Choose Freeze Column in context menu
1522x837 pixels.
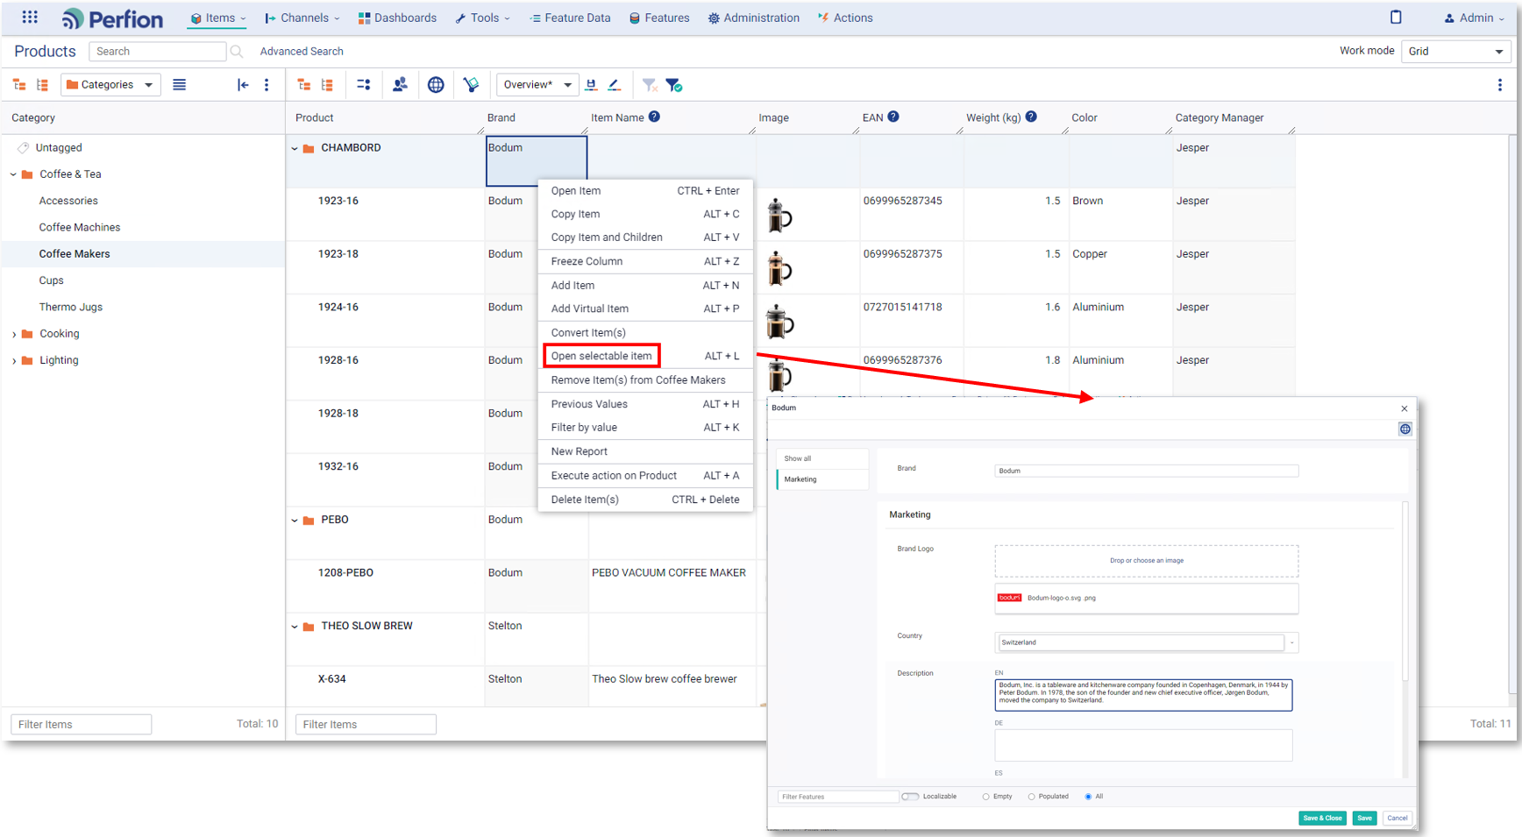pyautogui.click(x=645, y=261)
